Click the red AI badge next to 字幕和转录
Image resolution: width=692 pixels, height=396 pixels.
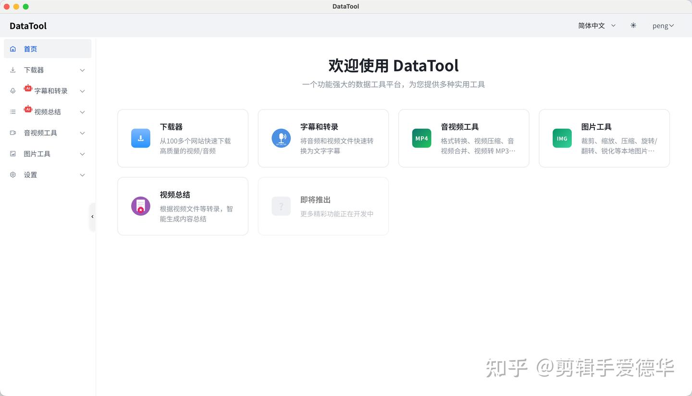click(28, 88)
